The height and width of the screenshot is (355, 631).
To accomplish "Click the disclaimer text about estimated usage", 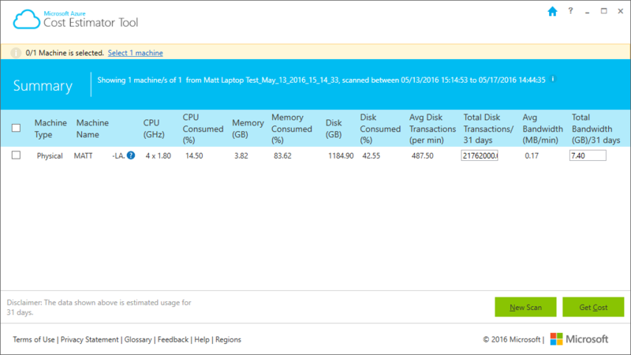I will tap(99, 307).
